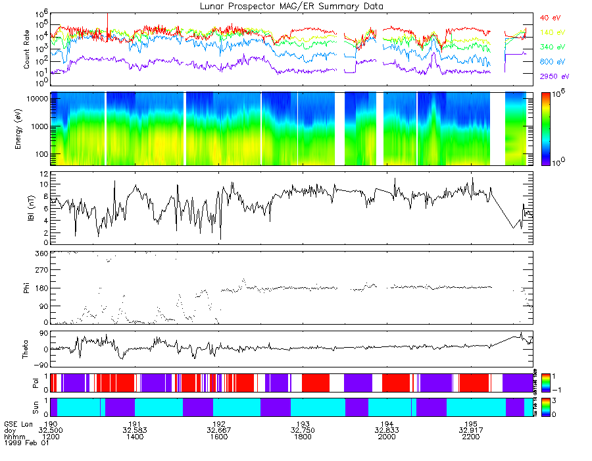This screenshot has height=461, width=592.
Task: Select the purple '2950 eV' legend label
Action: click(x=555, y=76)
